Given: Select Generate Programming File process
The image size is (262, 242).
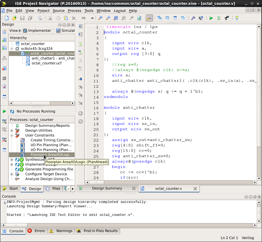Looking at the screenshot, I should 49,169.
